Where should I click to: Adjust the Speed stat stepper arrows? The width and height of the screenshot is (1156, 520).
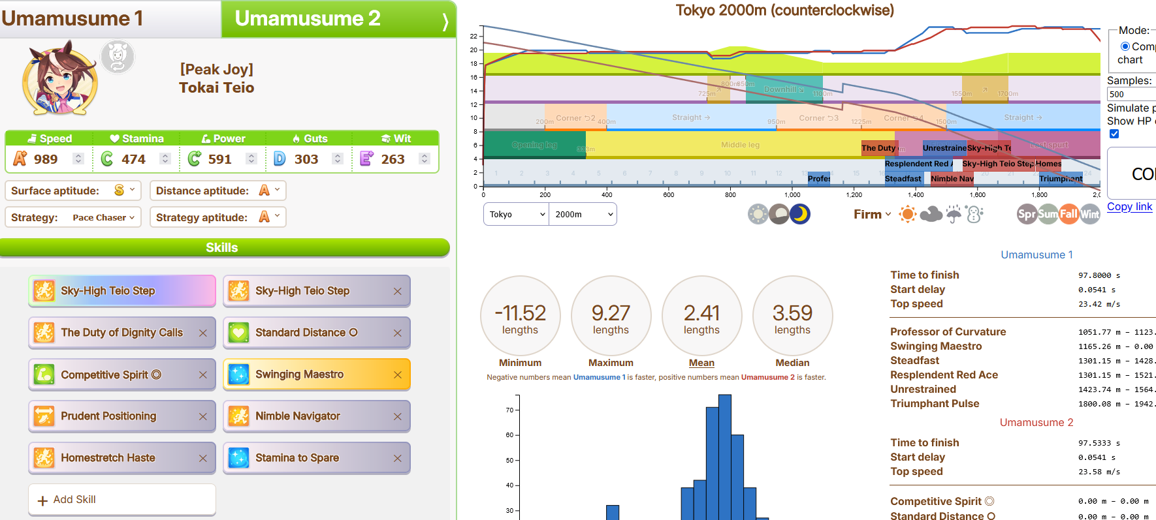coord(78,159)
